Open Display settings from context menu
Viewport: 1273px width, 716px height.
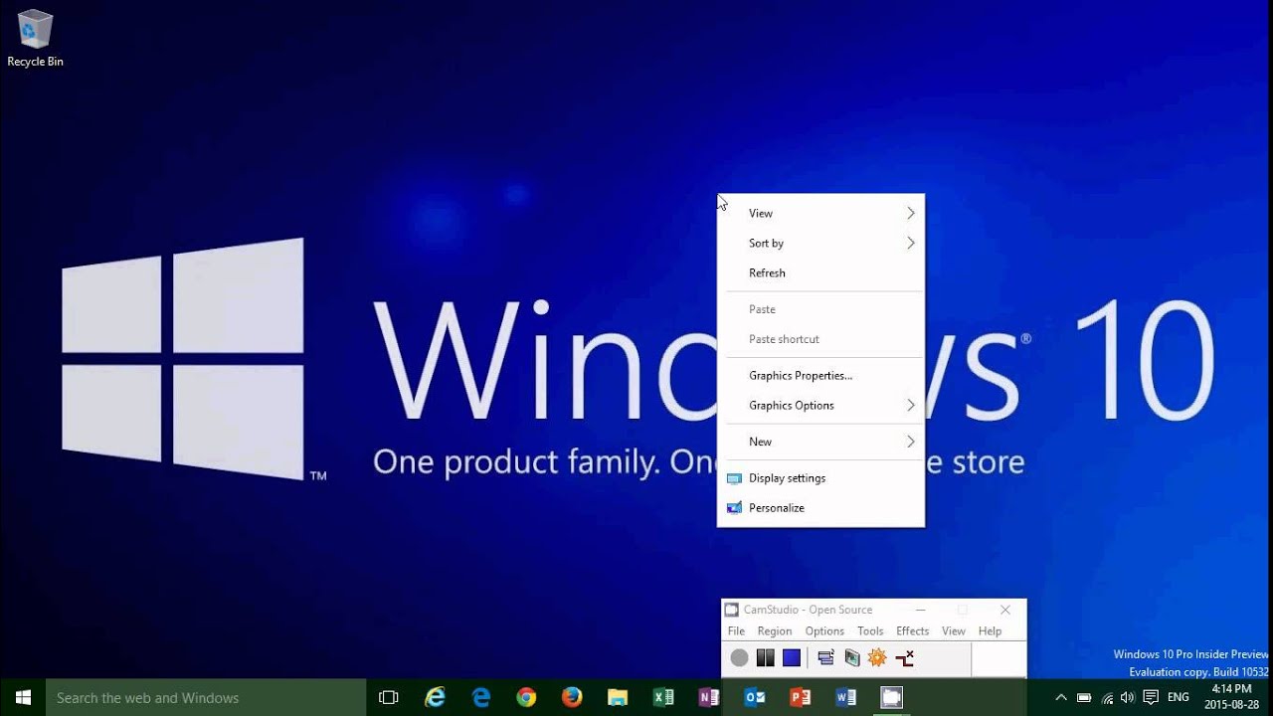coord(820,477)
